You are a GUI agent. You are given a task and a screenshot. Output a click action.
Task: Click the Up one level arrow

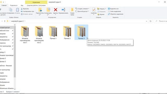point(5,21)
